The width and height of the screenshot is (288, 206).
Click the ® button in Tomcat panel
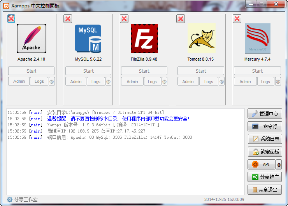tap(221, 82)
